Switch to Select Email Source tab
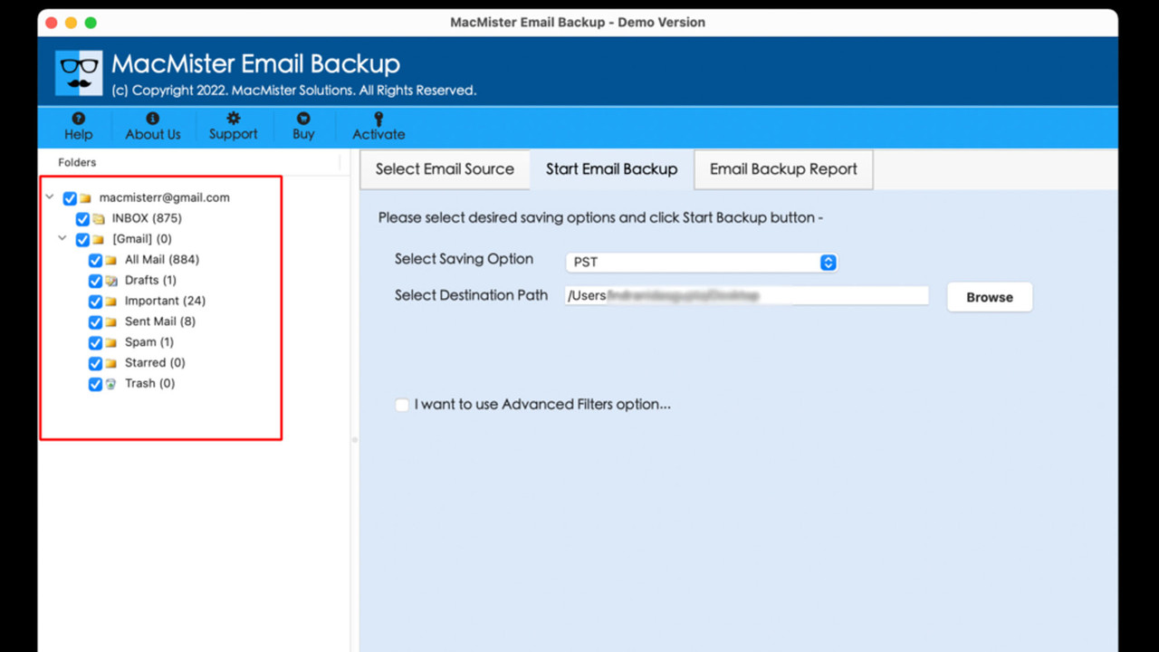 445,169
